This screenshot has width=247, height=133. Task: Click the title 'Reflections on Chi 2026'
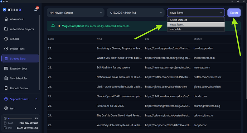click(110, 106)
